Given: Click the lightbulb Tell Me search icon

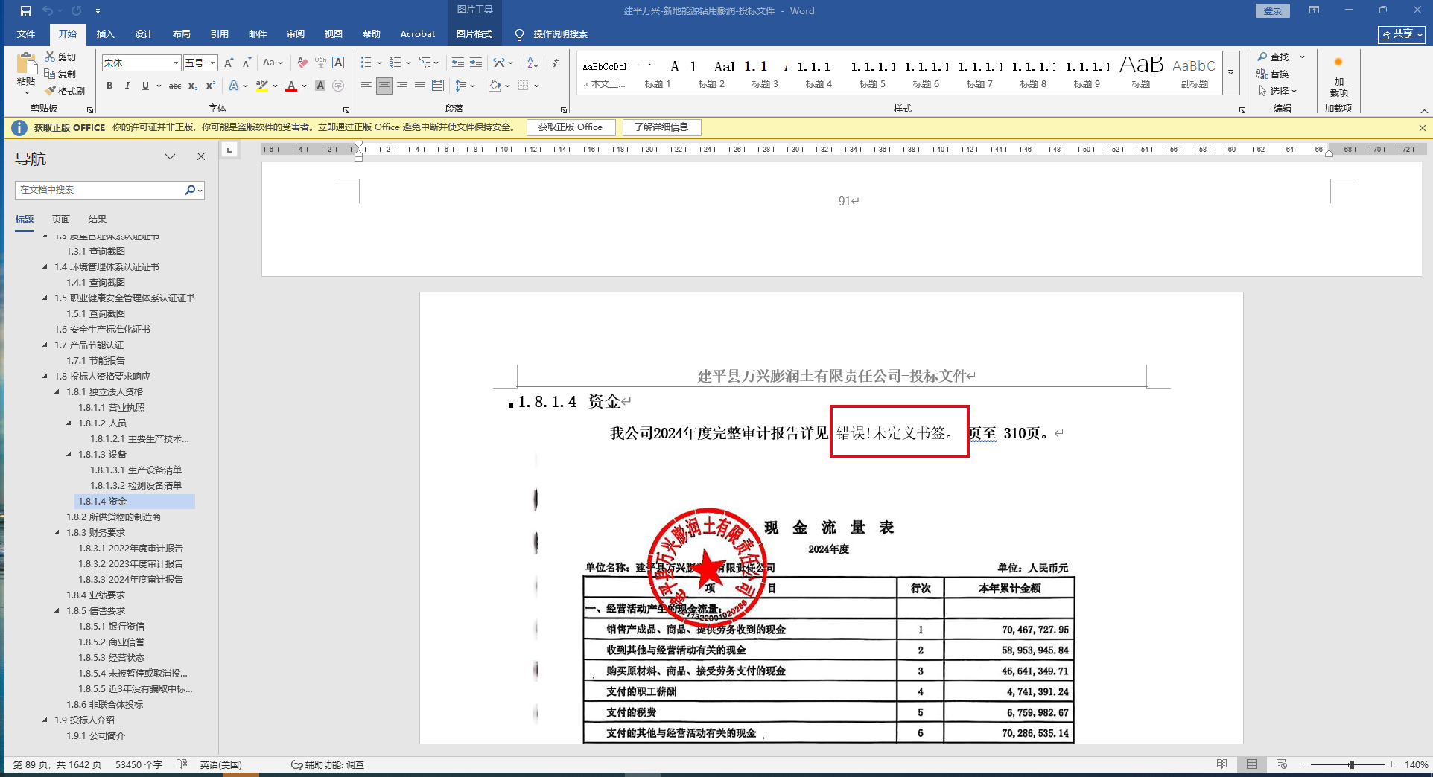Looking at the screenshot, I should (519, 34).
